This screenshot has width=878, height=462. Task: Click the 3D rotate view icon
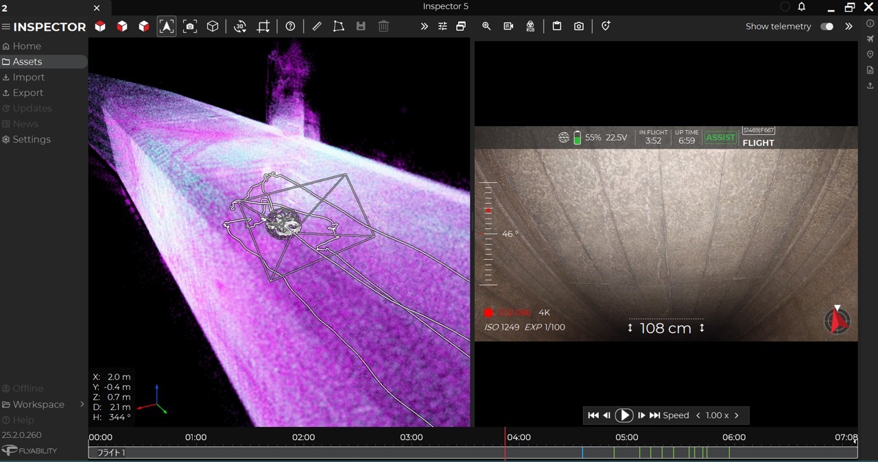pos(240,26)
